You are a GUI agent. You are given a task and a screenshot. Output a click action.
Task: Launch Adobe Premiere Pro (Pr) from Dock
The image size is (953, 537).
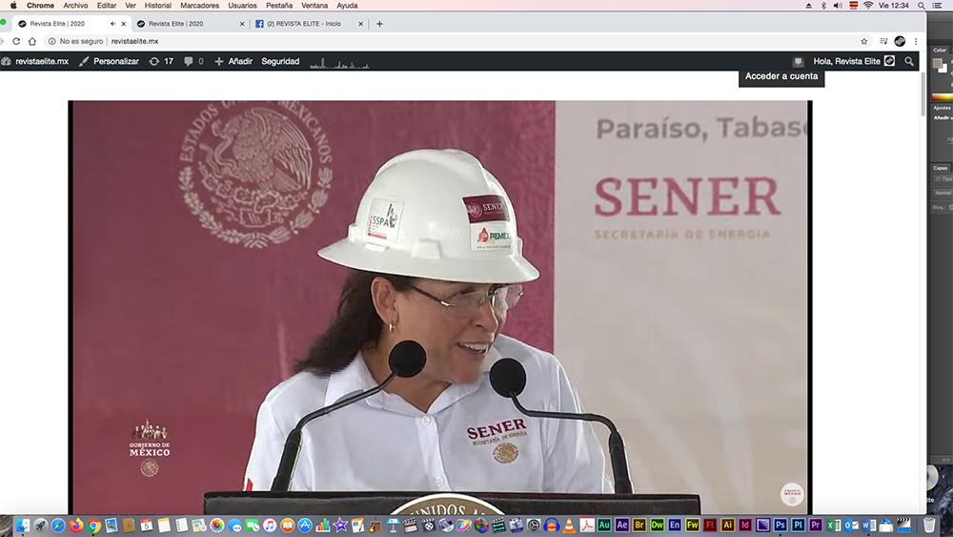(816, 525)
